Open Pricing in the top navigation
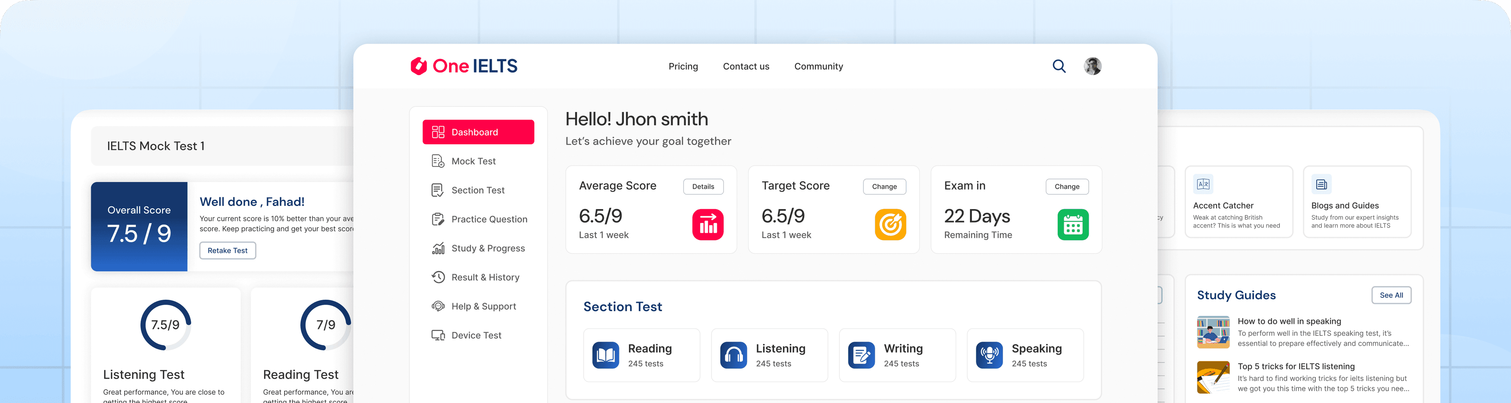This screenshot has width=1511, height=403. click(x=683, y=66)
